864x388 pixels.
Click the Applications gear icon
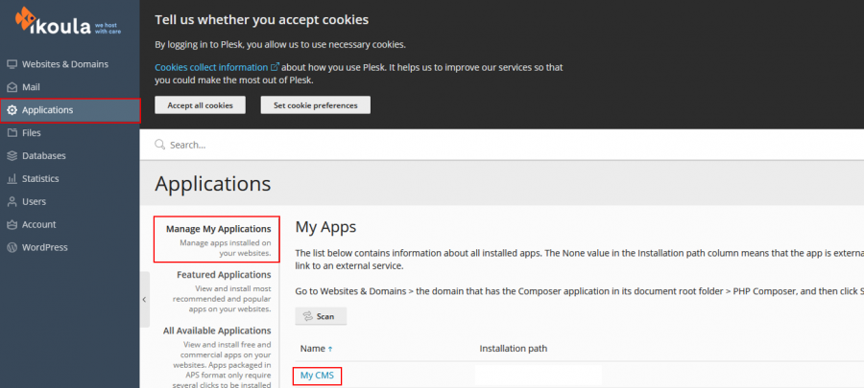pos(12,110)
